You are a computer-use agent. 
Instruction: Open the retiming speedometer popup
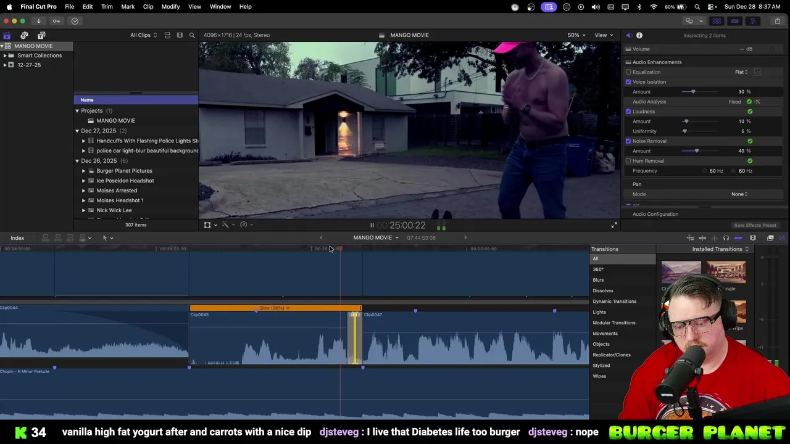[246, 225]
